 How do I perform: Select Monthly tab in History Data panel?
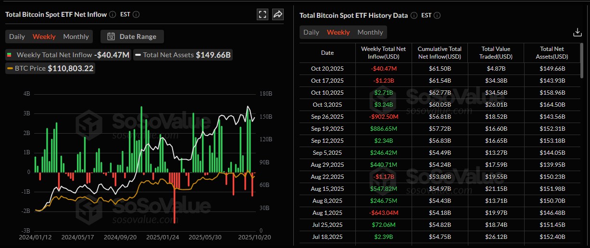point(370,32)
